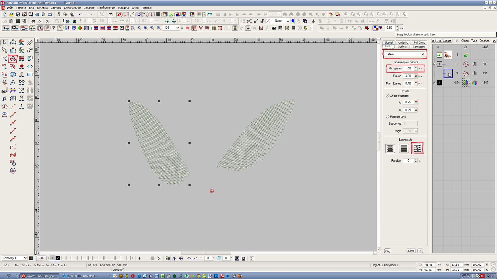Click the Lettering 'A' tool
Image resolution: width=497 pixels, height=279 pixels.
[13, 82]
